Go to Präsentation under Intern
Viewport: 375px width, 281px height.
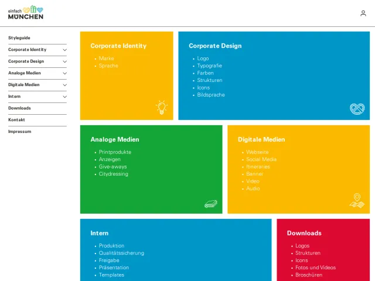114,268
